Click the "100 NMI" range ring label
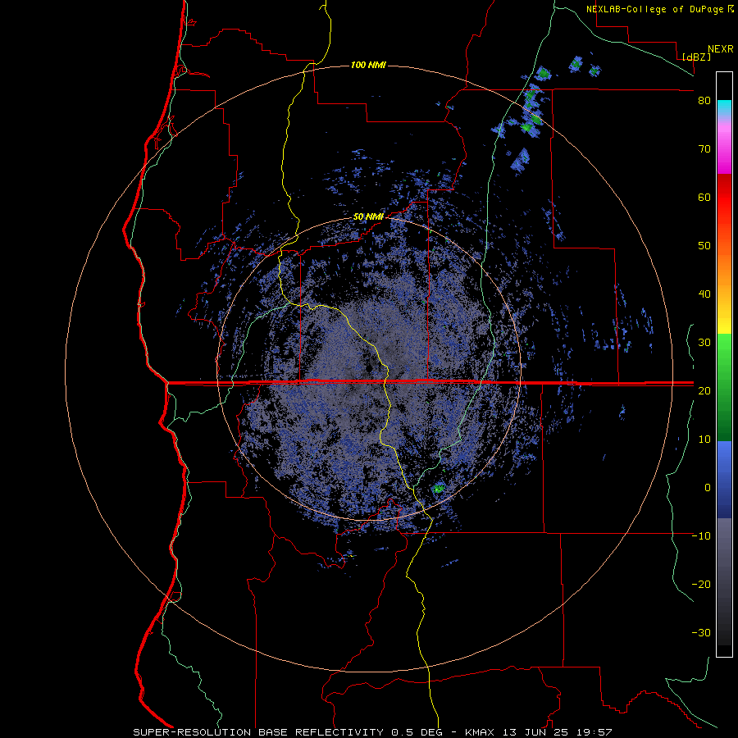 pos(368,65)
